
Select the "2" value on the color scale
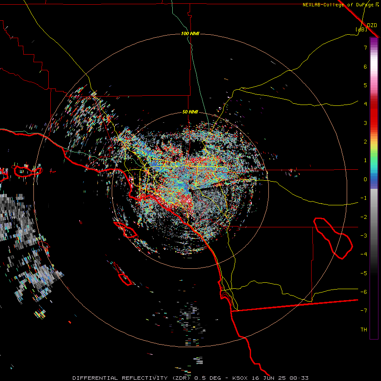point(365,142)
